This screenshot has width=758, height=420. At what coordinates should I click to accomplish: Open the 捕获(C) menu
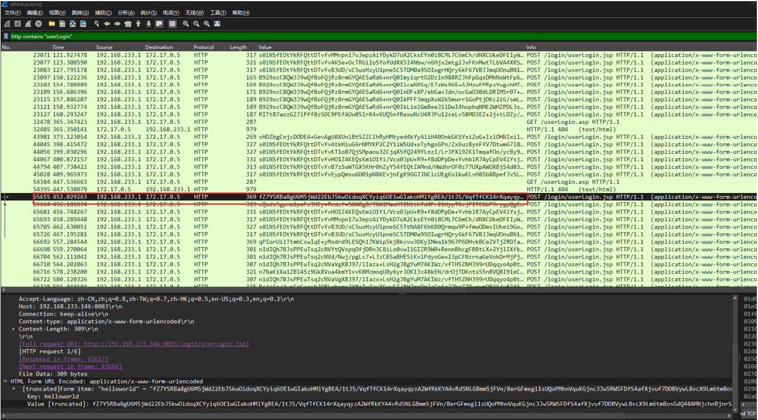pyautogui.click(x=103, y=13)
